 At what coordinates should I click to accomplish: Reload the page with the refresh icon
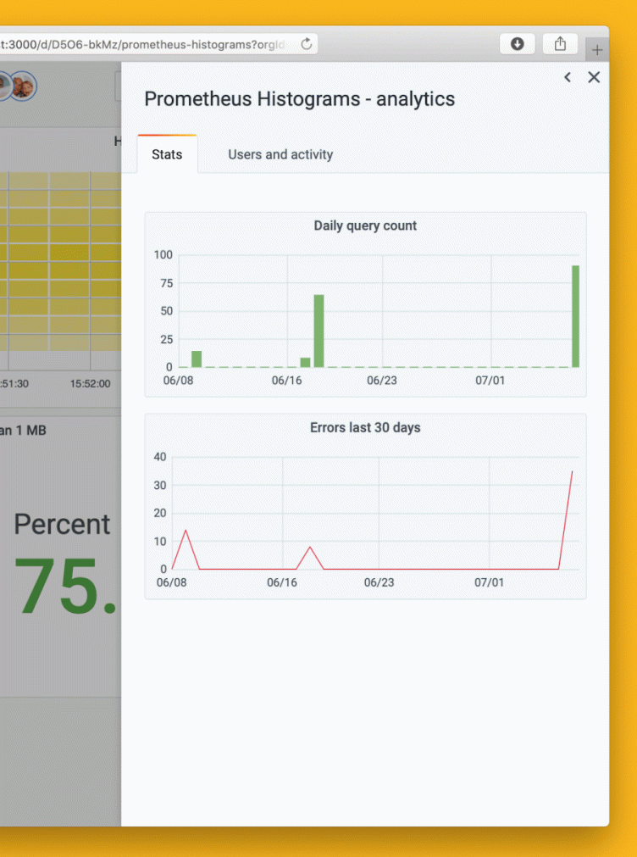coord(307,44)
